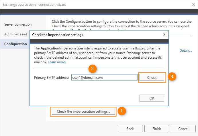Screen dimensions: 198x136
Task: Select the Configuration step in sidebar
Action: pos(15,44)
